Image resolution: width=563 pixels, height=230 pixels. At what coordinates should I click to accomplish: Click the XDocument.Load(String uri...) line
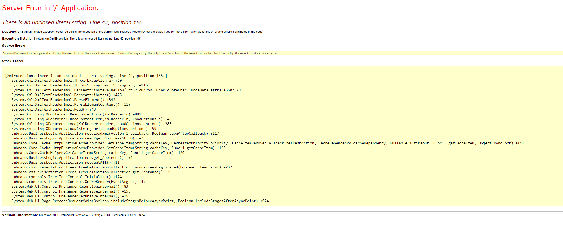pyautogui.click(x=84, y=129)
